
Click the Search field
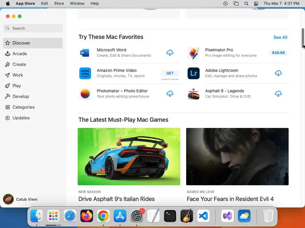coord(33,28)
